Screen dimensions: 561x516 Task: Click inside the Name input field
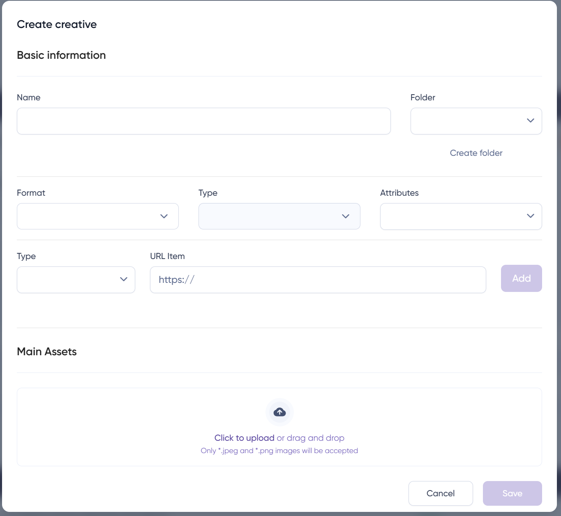(x=203, y=121)
